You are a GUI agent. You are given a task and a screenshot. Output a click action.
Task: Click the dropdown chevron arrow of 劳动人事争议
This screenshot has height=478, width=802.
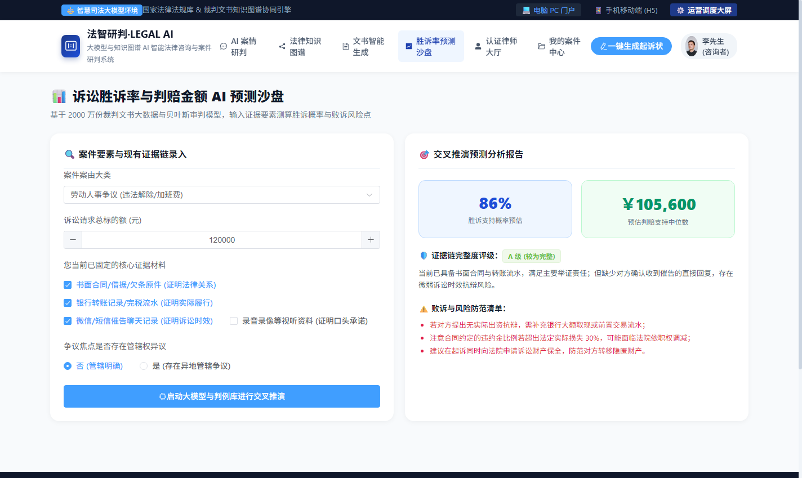(x=369, y=195)
